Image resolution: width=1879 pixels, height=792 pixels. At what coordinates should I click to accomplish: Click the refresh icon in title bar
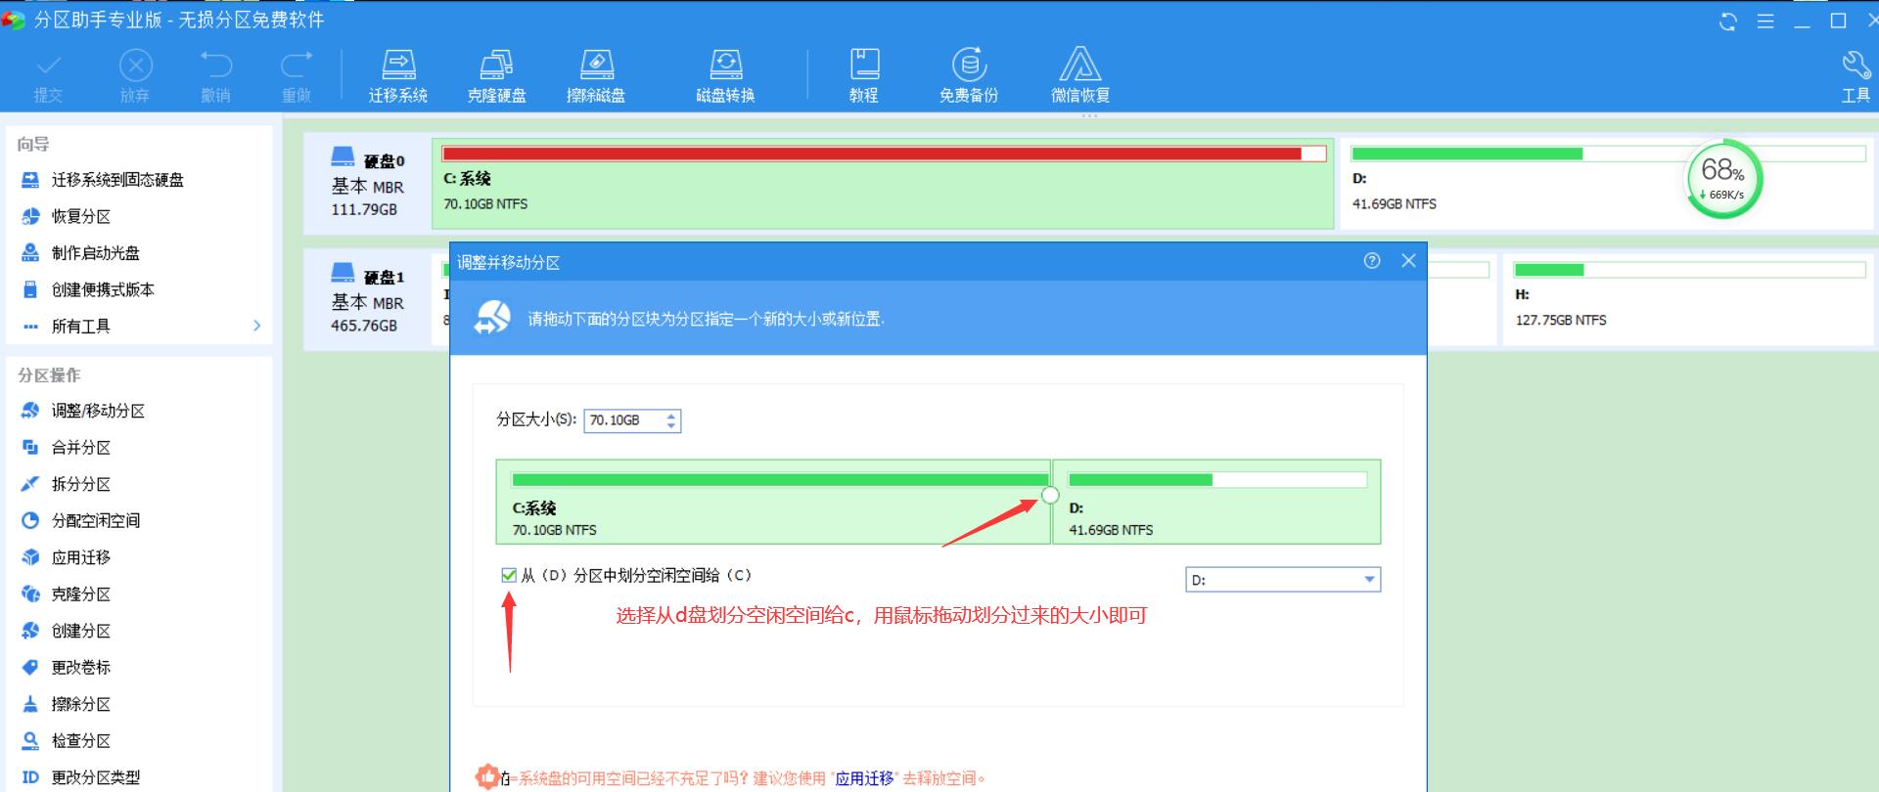1728,22
